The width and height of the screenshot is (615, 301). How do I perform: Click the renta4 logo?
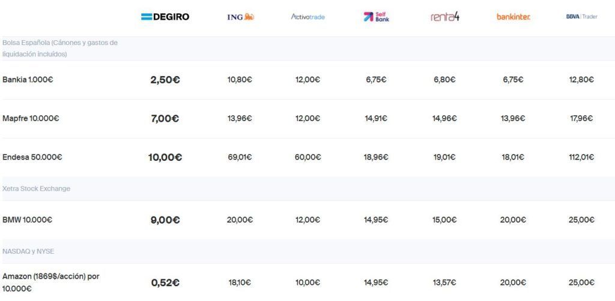[445, 17]
